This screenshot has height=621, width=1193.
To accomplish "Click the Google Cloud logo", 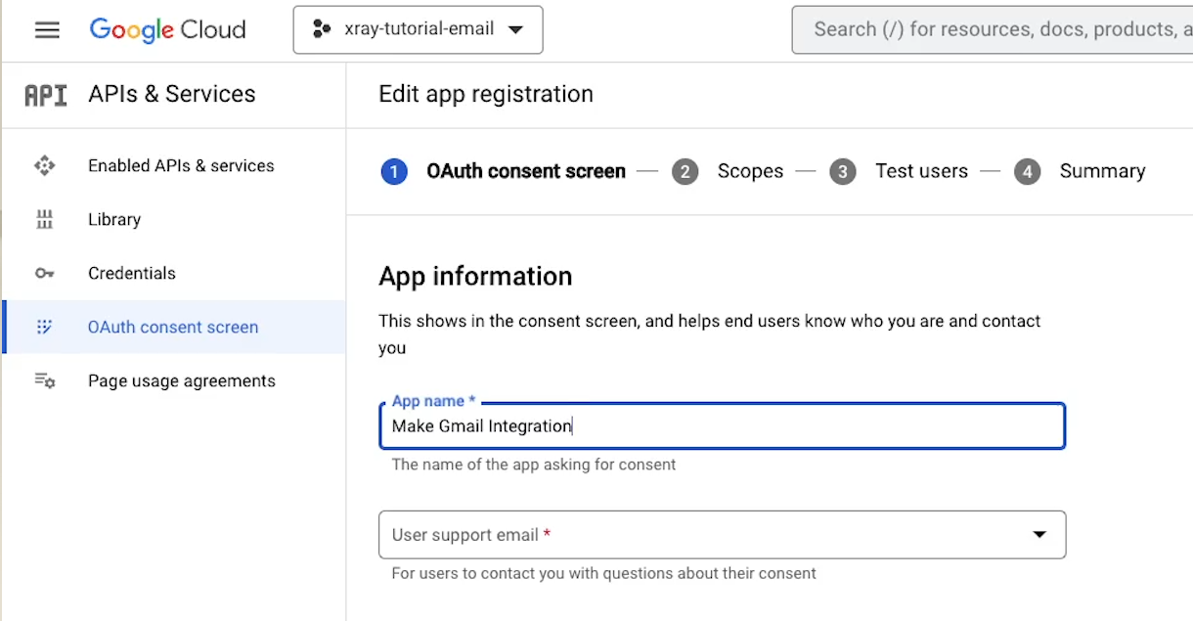I will click(x=167, y=30).
